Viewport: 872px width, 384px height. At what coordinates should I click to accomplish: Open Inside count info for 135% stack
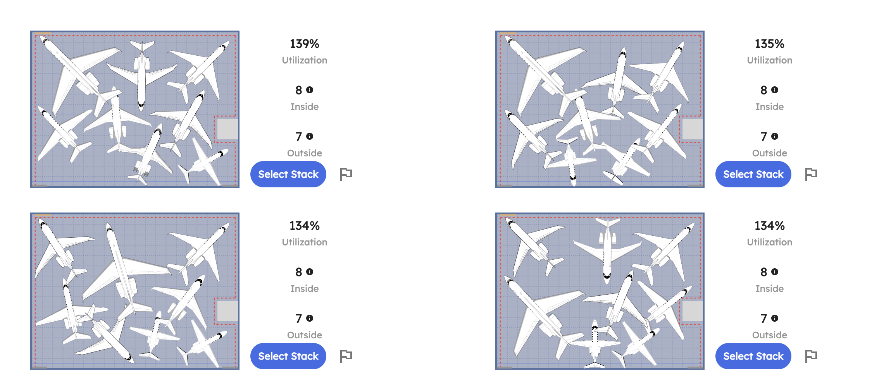[x=775, y=90]
